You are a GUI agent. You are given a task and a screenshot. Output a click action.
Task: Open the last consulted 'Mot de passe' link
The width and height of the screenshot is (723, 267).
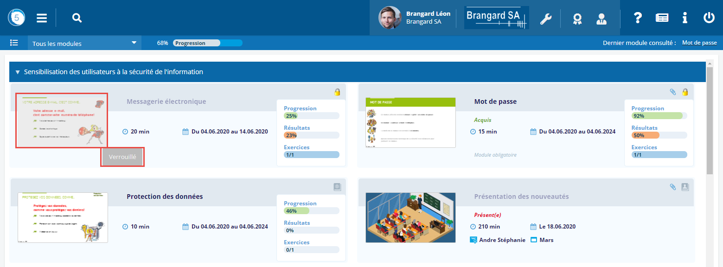699,43
